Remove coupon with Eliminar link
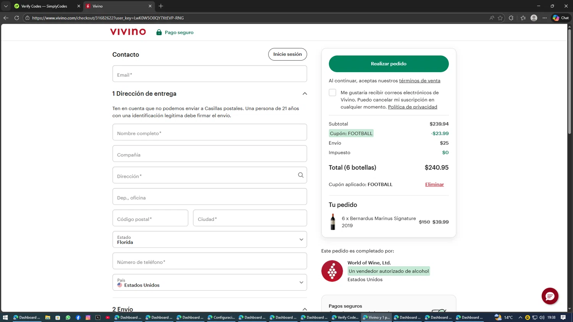573x322 pixels. pos(434,185)
